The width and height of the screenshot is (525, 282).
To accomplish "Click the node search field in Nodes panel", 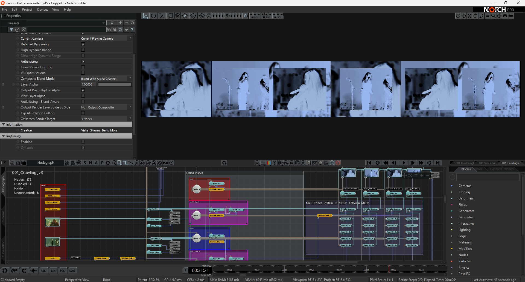I will click(x=488, y=177).
